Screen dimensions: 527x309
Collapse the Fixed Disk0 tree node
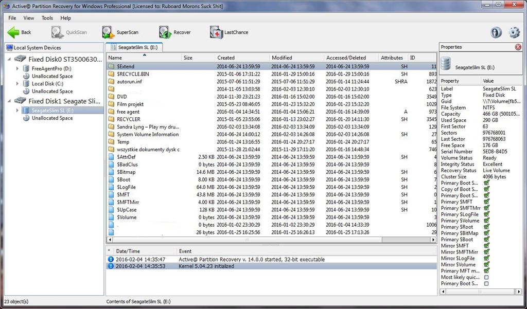coord(9,60)
